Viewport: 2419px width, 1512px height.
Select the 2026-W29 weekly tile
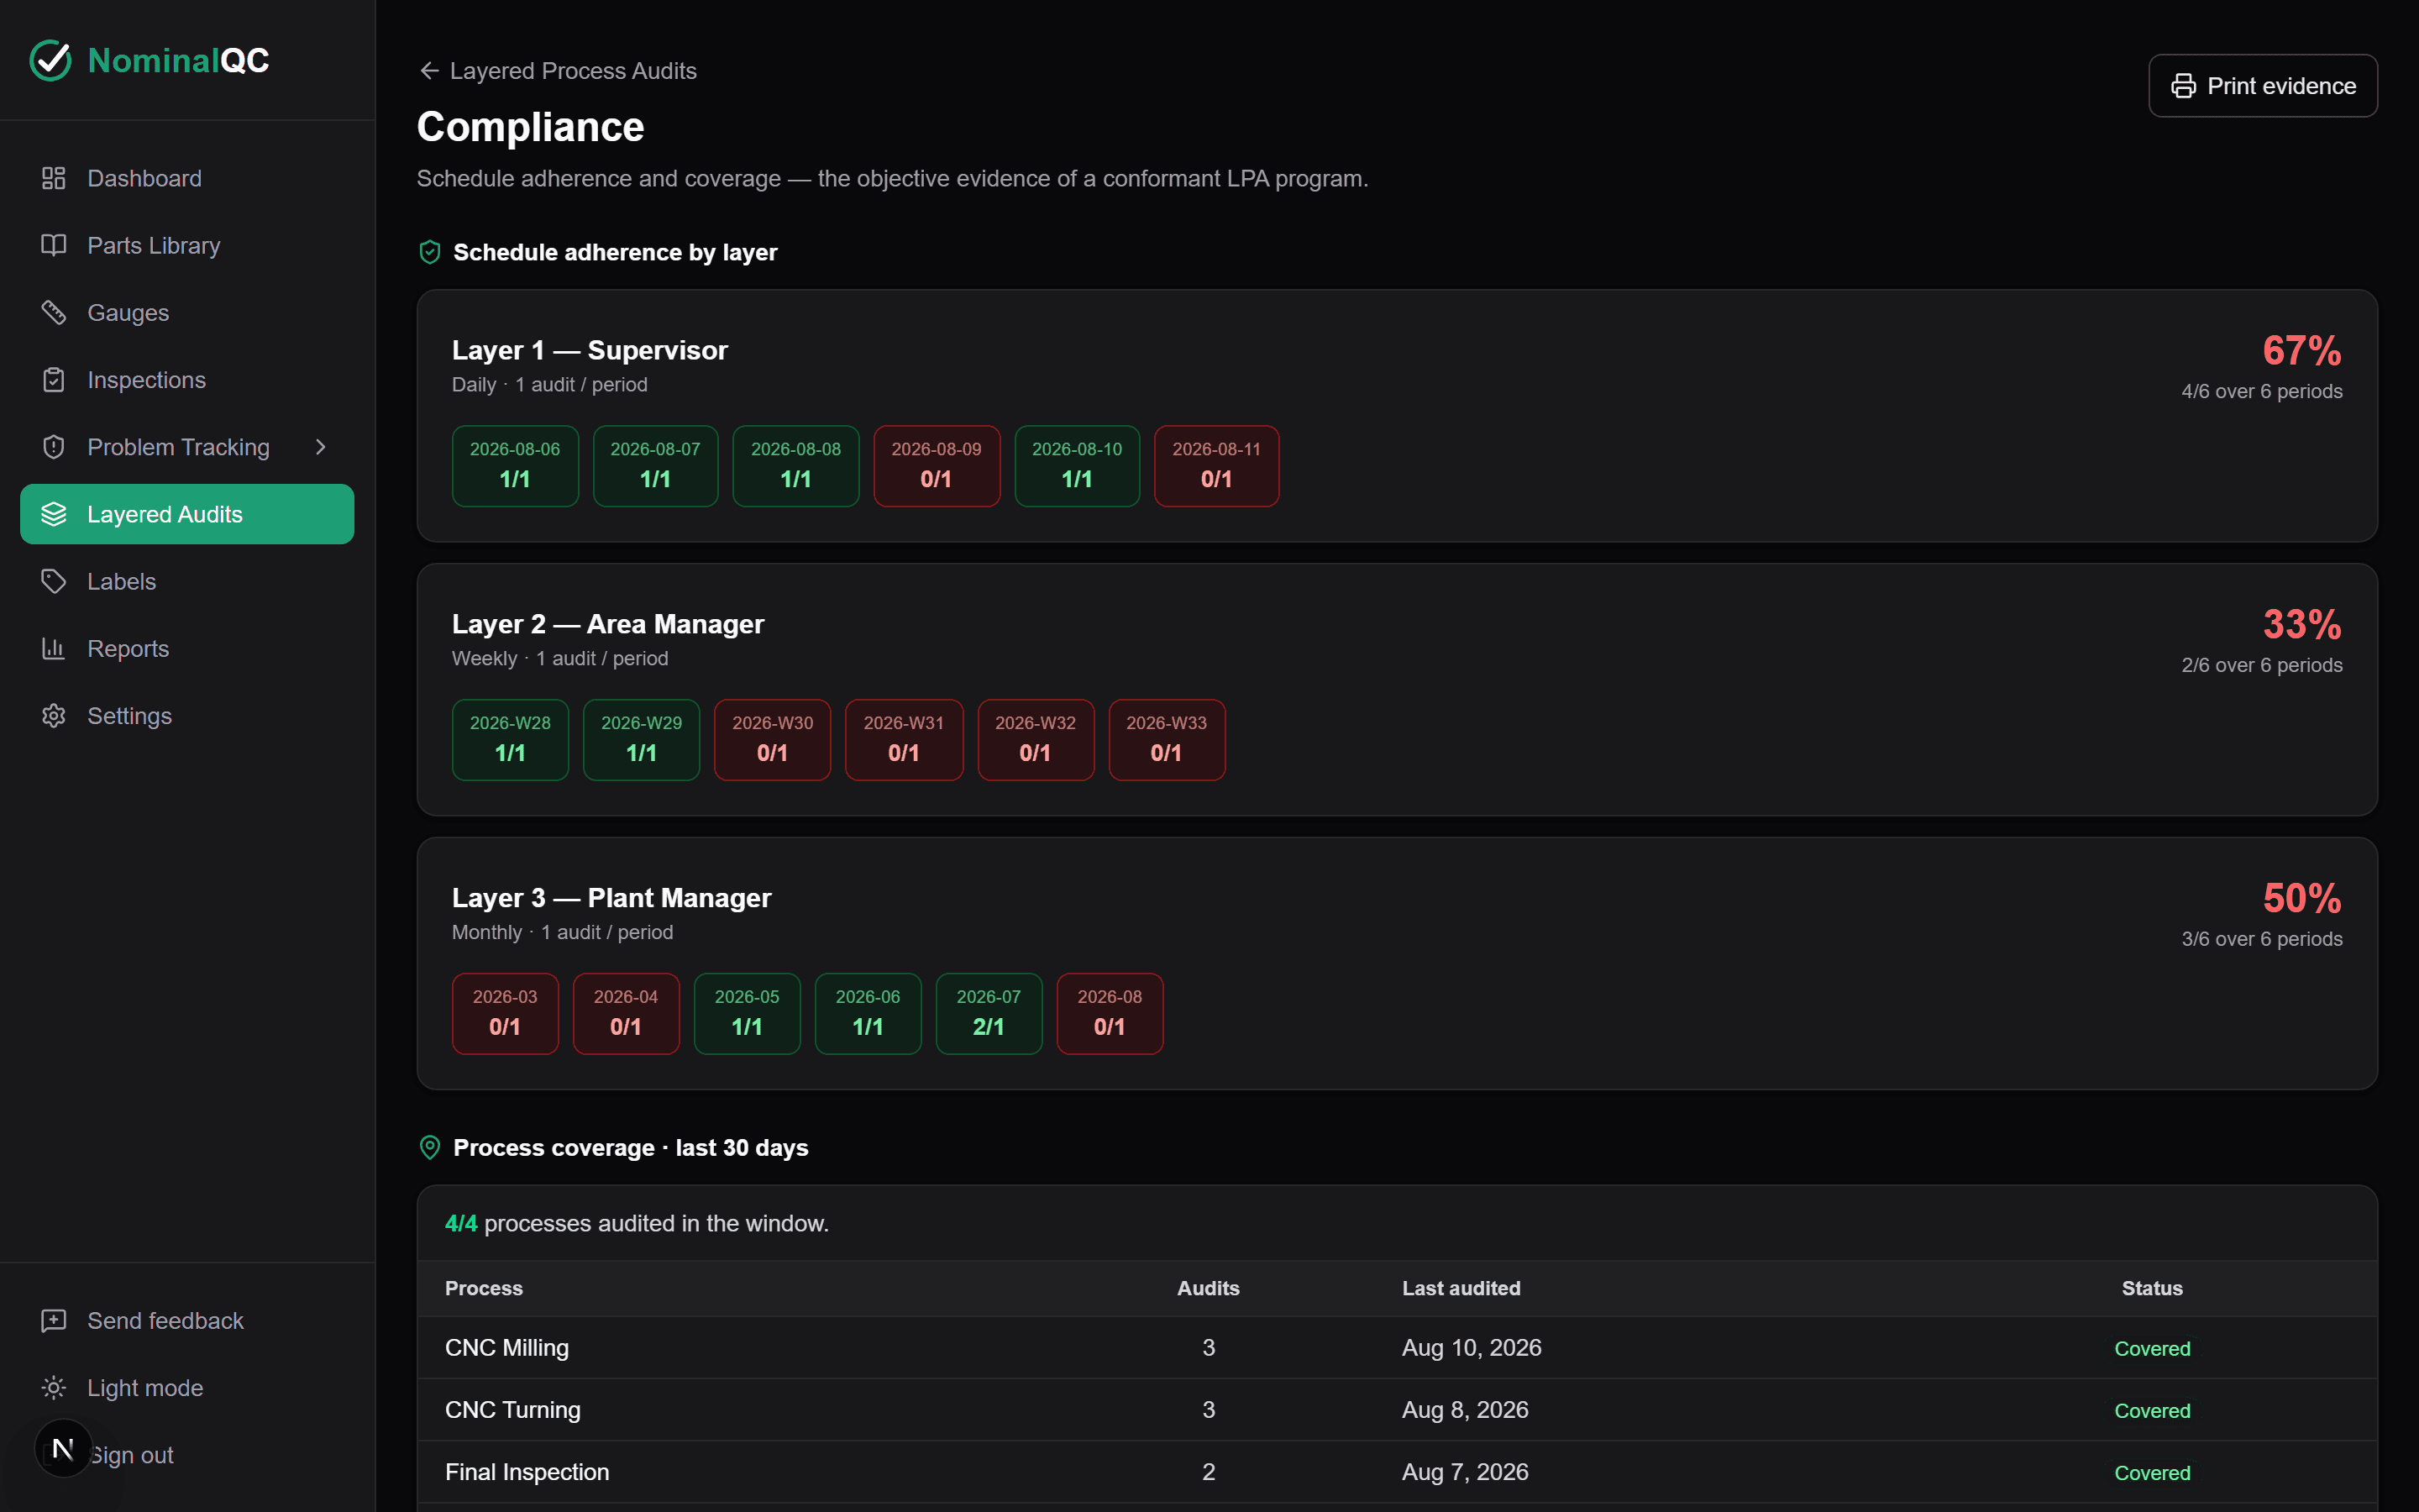(x=642, y=740)
